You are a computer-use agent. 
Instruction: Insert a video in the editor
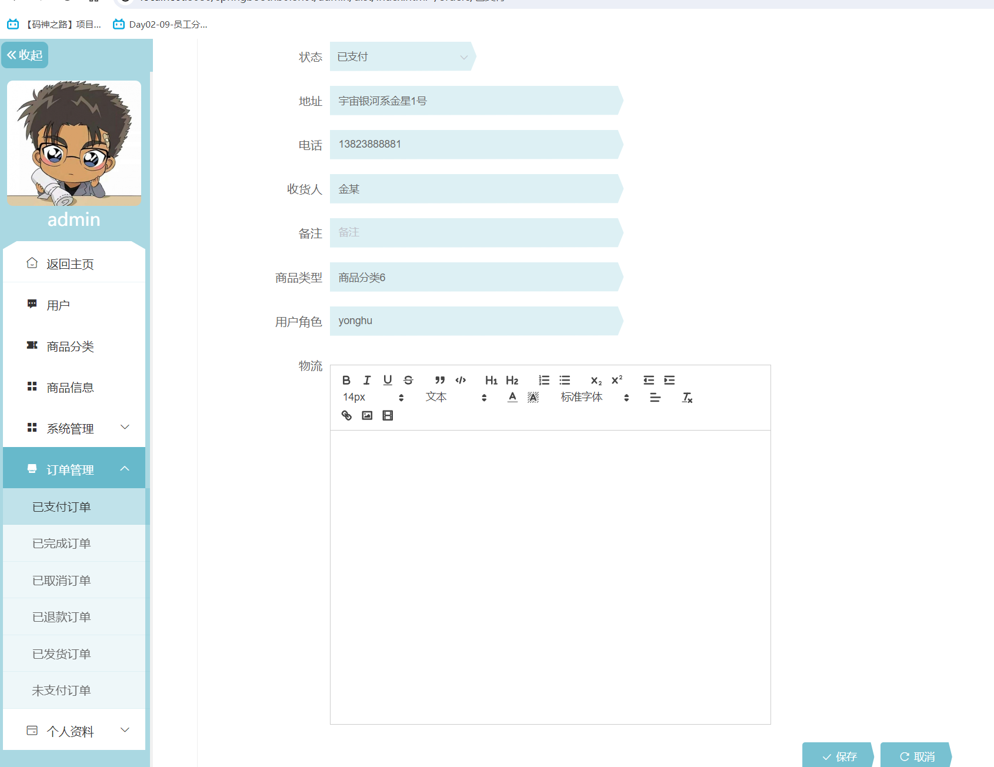388,415
